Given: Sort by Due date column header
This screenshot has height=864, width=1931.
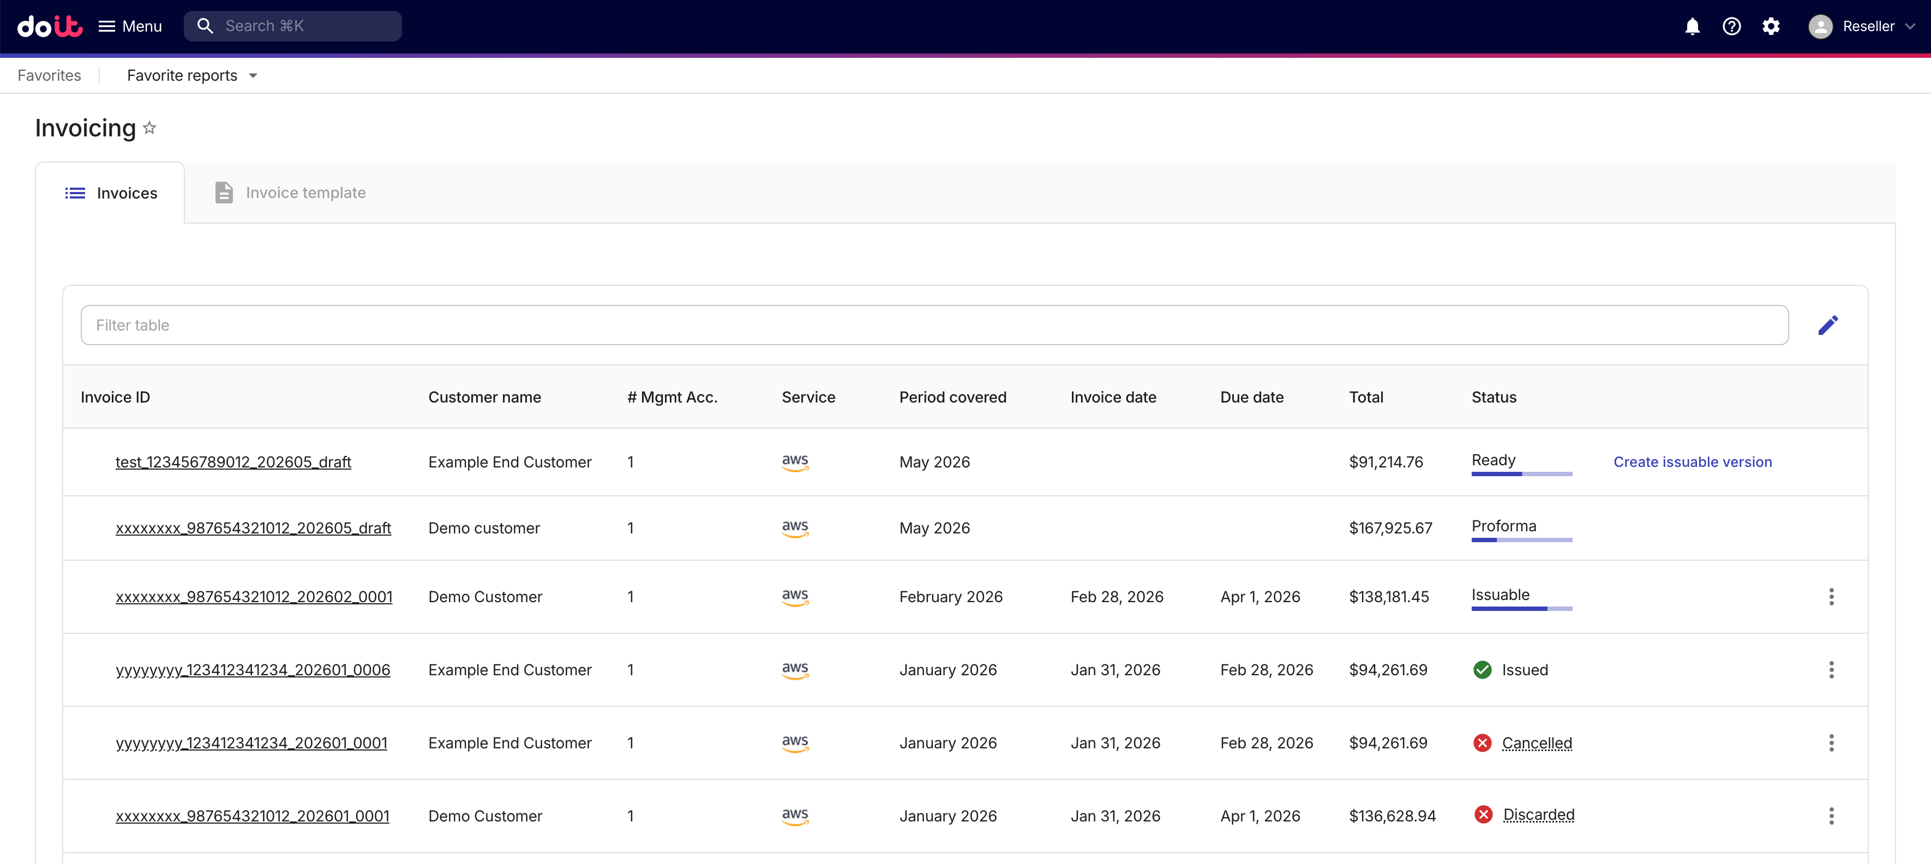Looking at the screenshot, I should (x=1251, y=397).
